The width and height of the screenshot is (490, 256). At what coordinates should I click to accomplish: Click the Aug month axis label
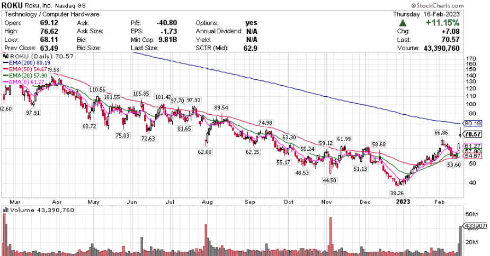tap(207, 202)
